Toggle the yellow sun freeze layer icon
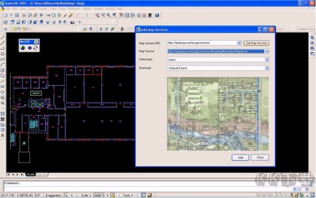Screen dimensions: 316x198 [15, 29]
